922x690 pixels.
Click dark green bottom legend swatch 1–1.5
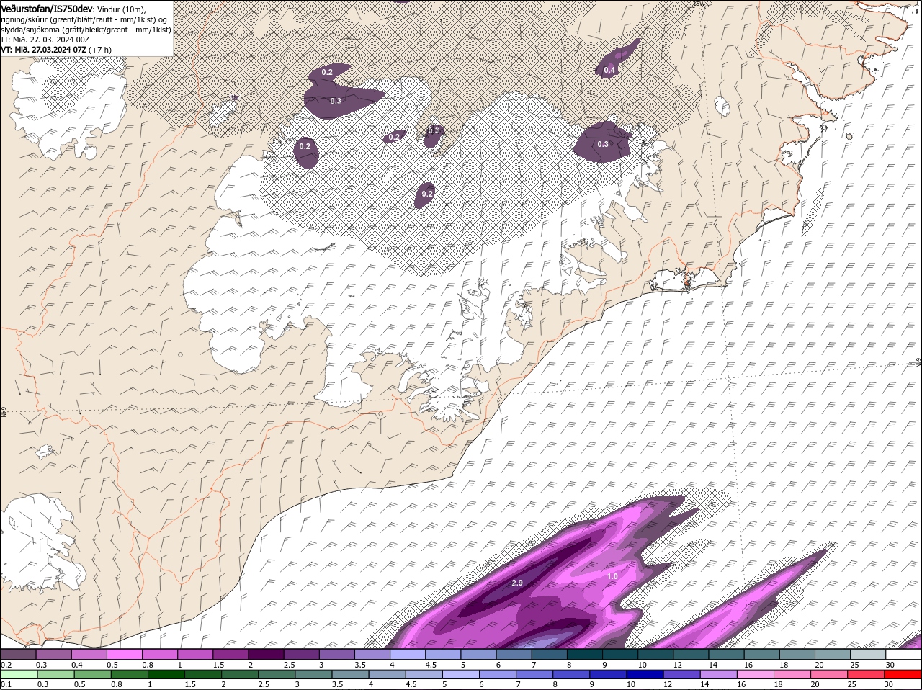(166, 675)
